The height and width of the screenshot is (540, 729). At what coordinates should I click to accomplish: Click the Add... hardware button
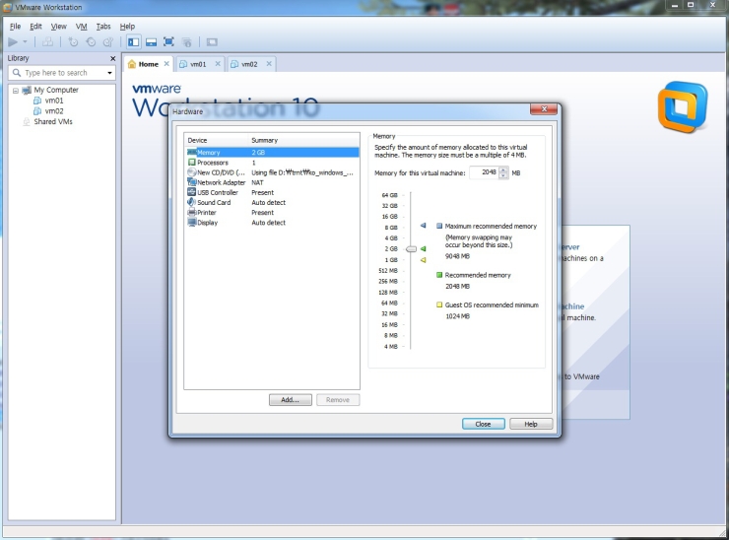(291, 400)
